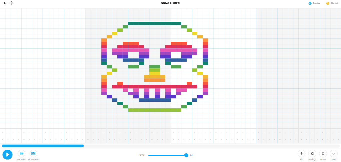The width and height of the screenshot is (341, 162).
Task: Click the tempo value 240
Action: (192, 155)
